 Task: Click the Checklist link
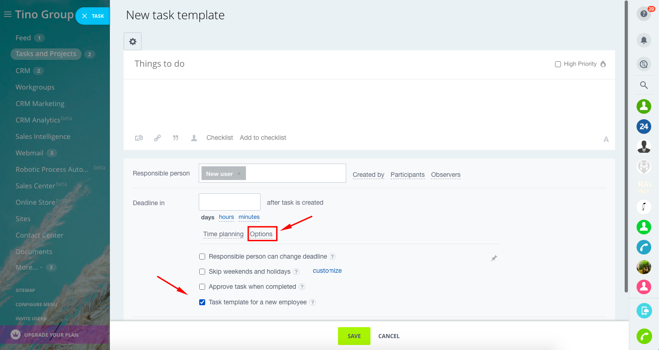pos(220,138)
